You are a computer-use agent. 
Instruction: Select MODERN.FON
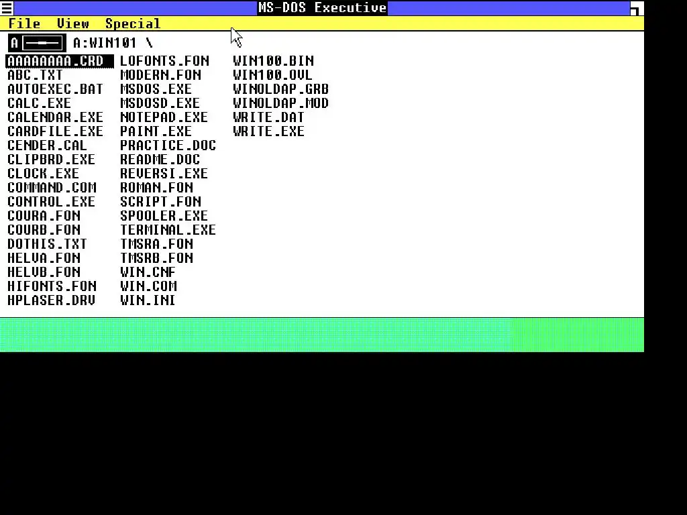point(161,75)
